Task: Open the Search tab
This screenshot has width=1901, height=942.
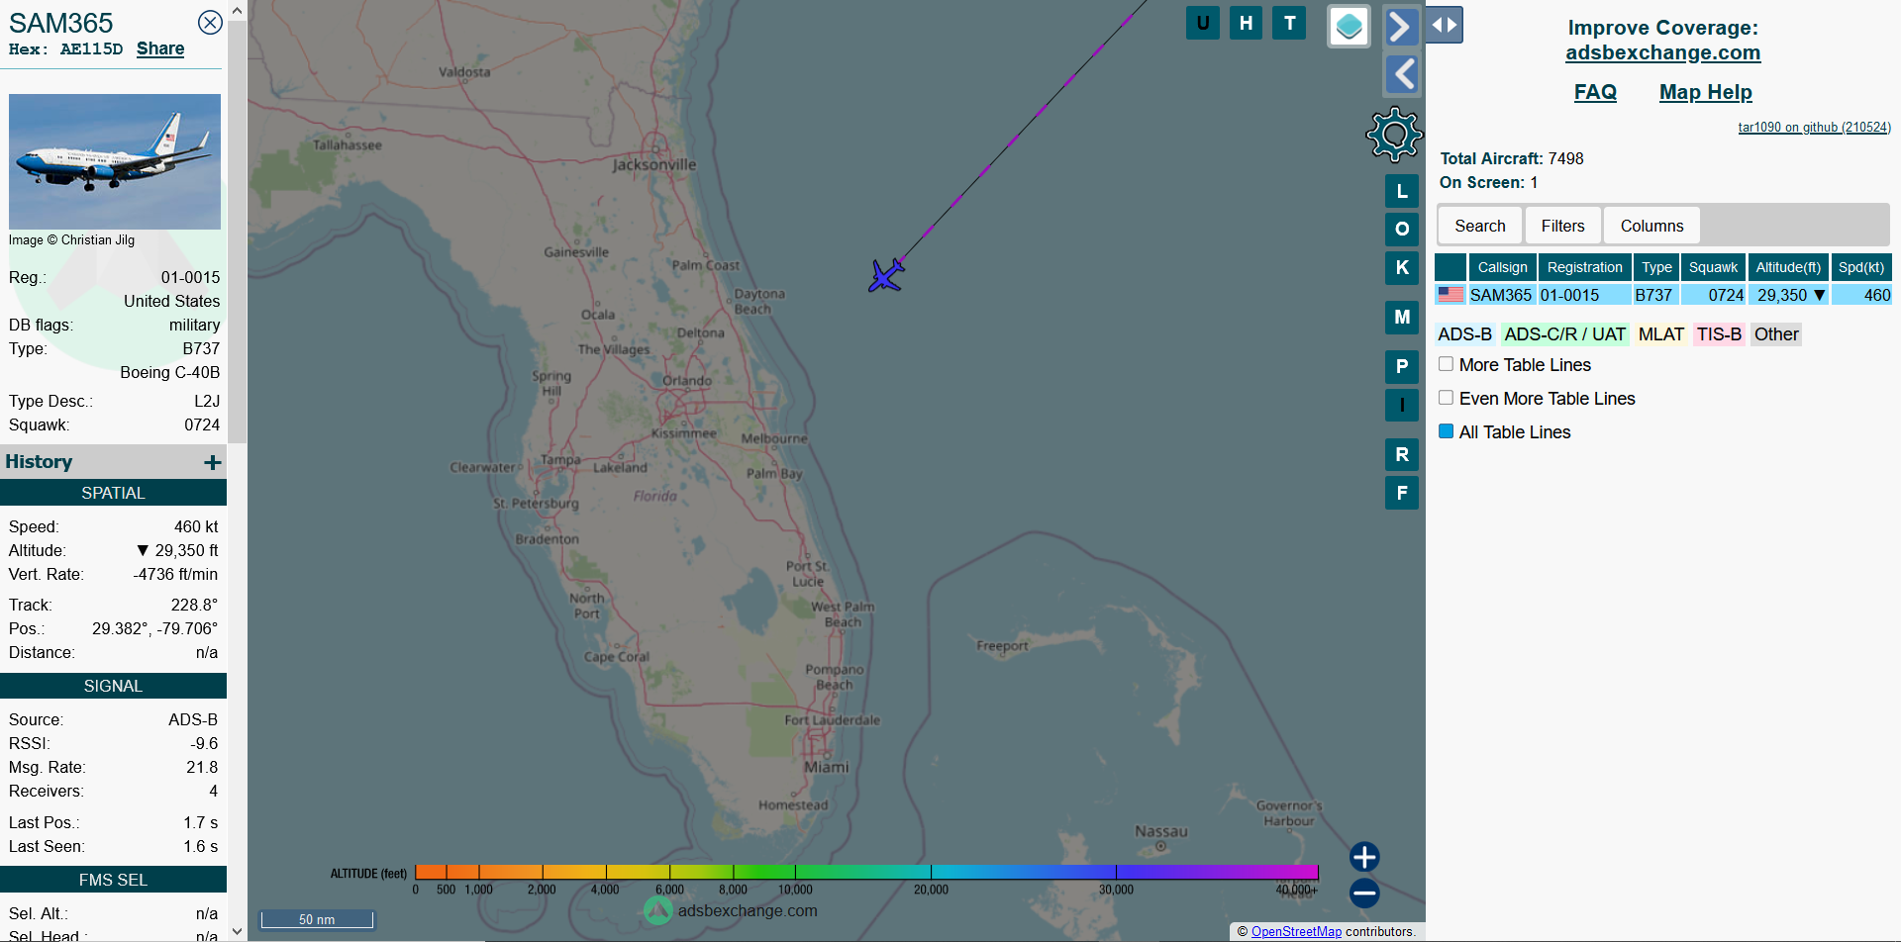Action: (1479, 226)
